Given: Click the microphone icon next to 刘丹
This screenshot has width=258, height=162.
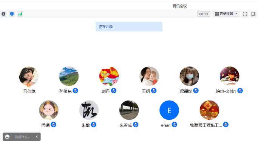Looking at the screenshot, I should point(114,91).
